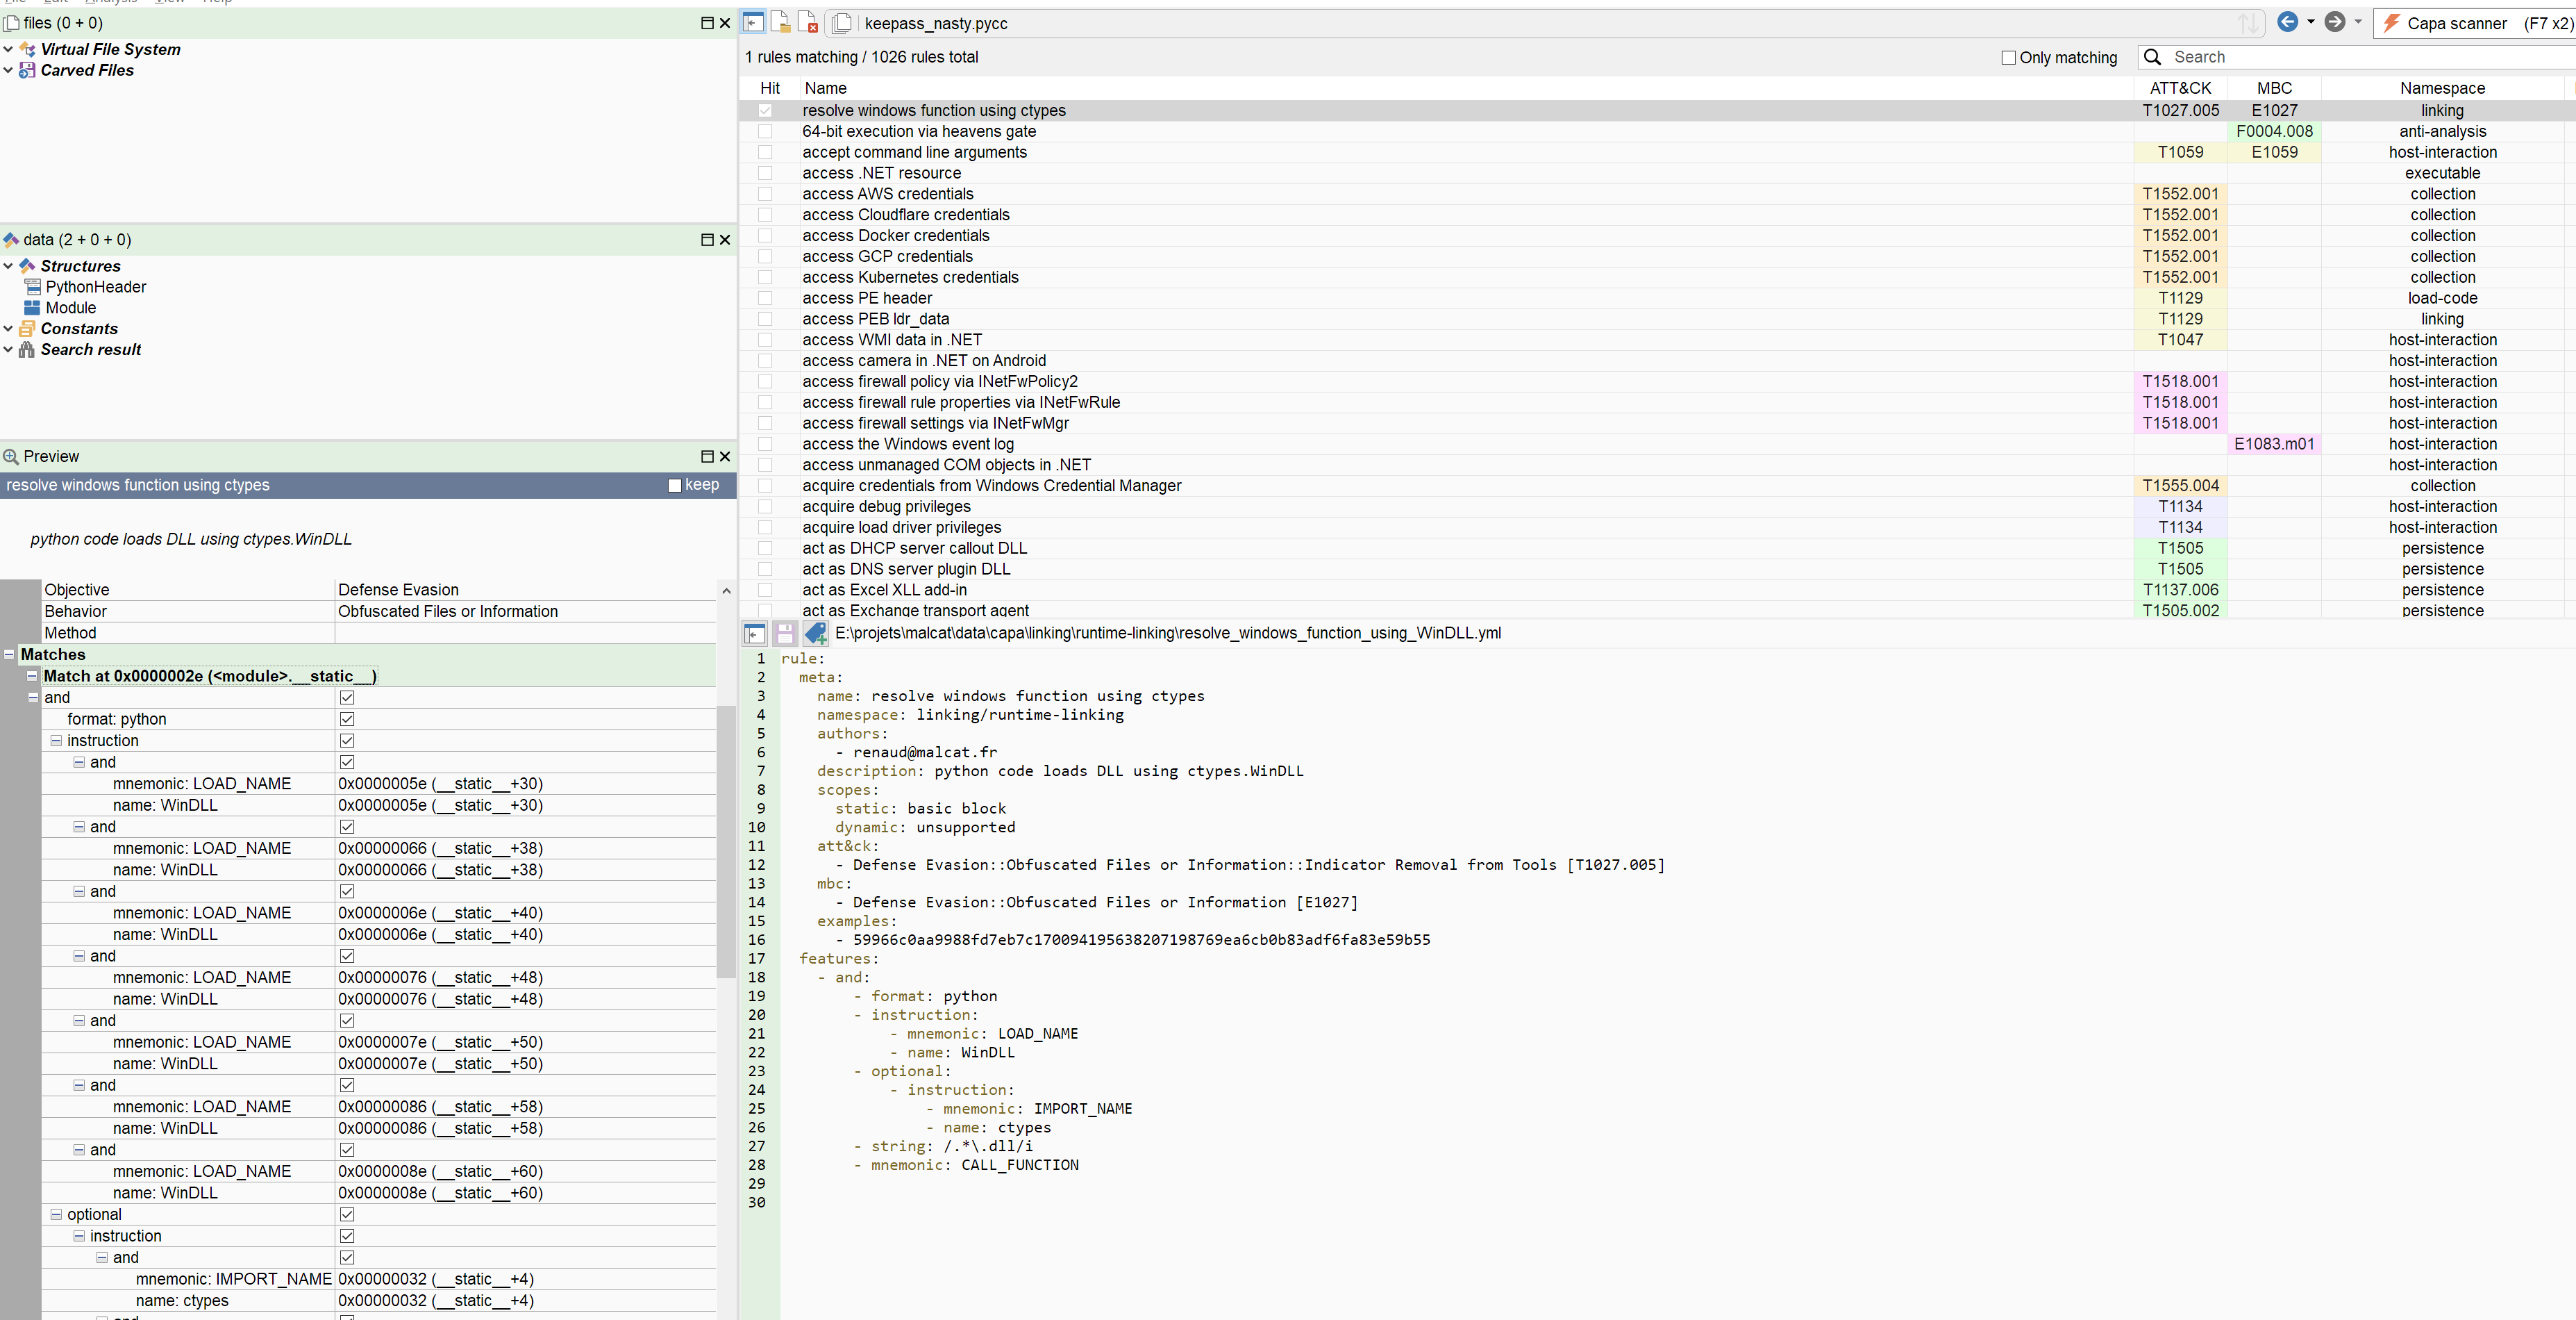Click the data panel header icon
The image size is (2576, 1320).
point(11,239)
